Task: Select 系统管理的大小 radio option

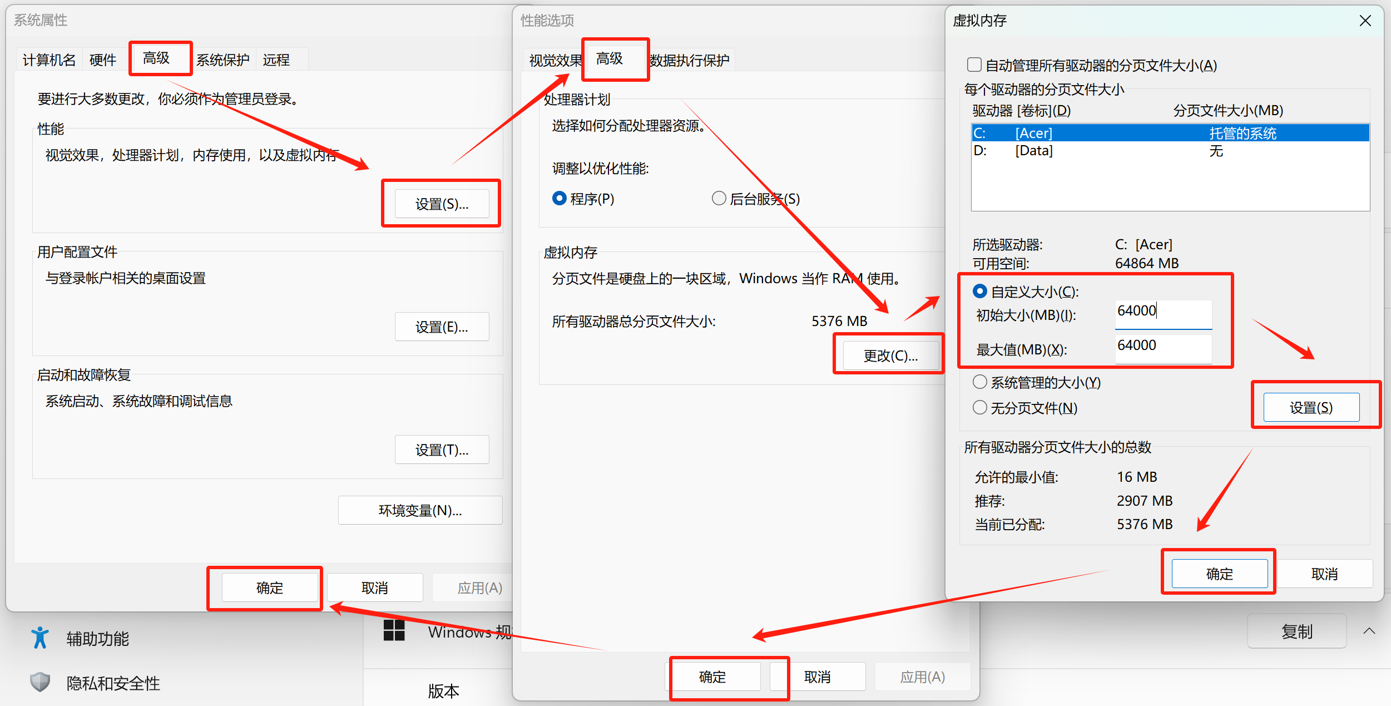Action: [x=980, y=382]
